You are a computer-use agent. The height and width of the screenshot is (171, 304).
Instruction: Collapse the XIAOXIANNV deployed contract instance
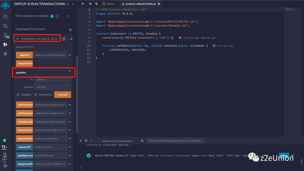tap(17, 39)
